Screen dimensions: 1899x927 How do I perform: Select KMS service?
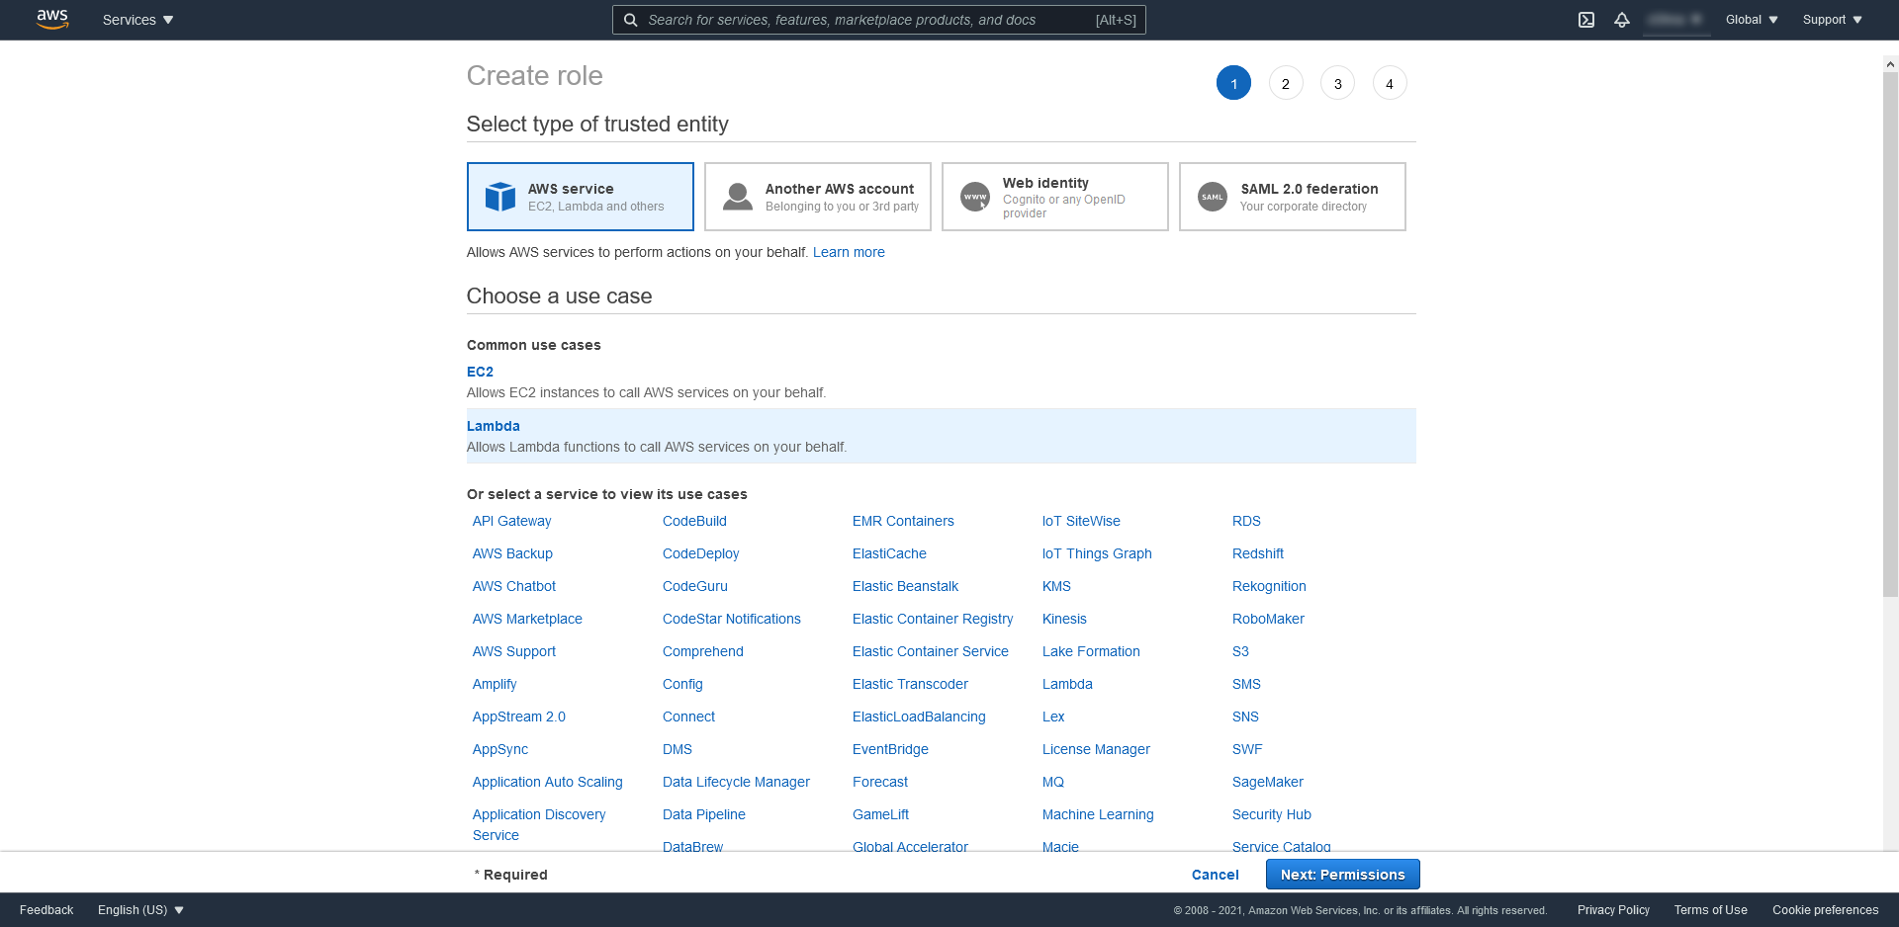click(1056, 586)
